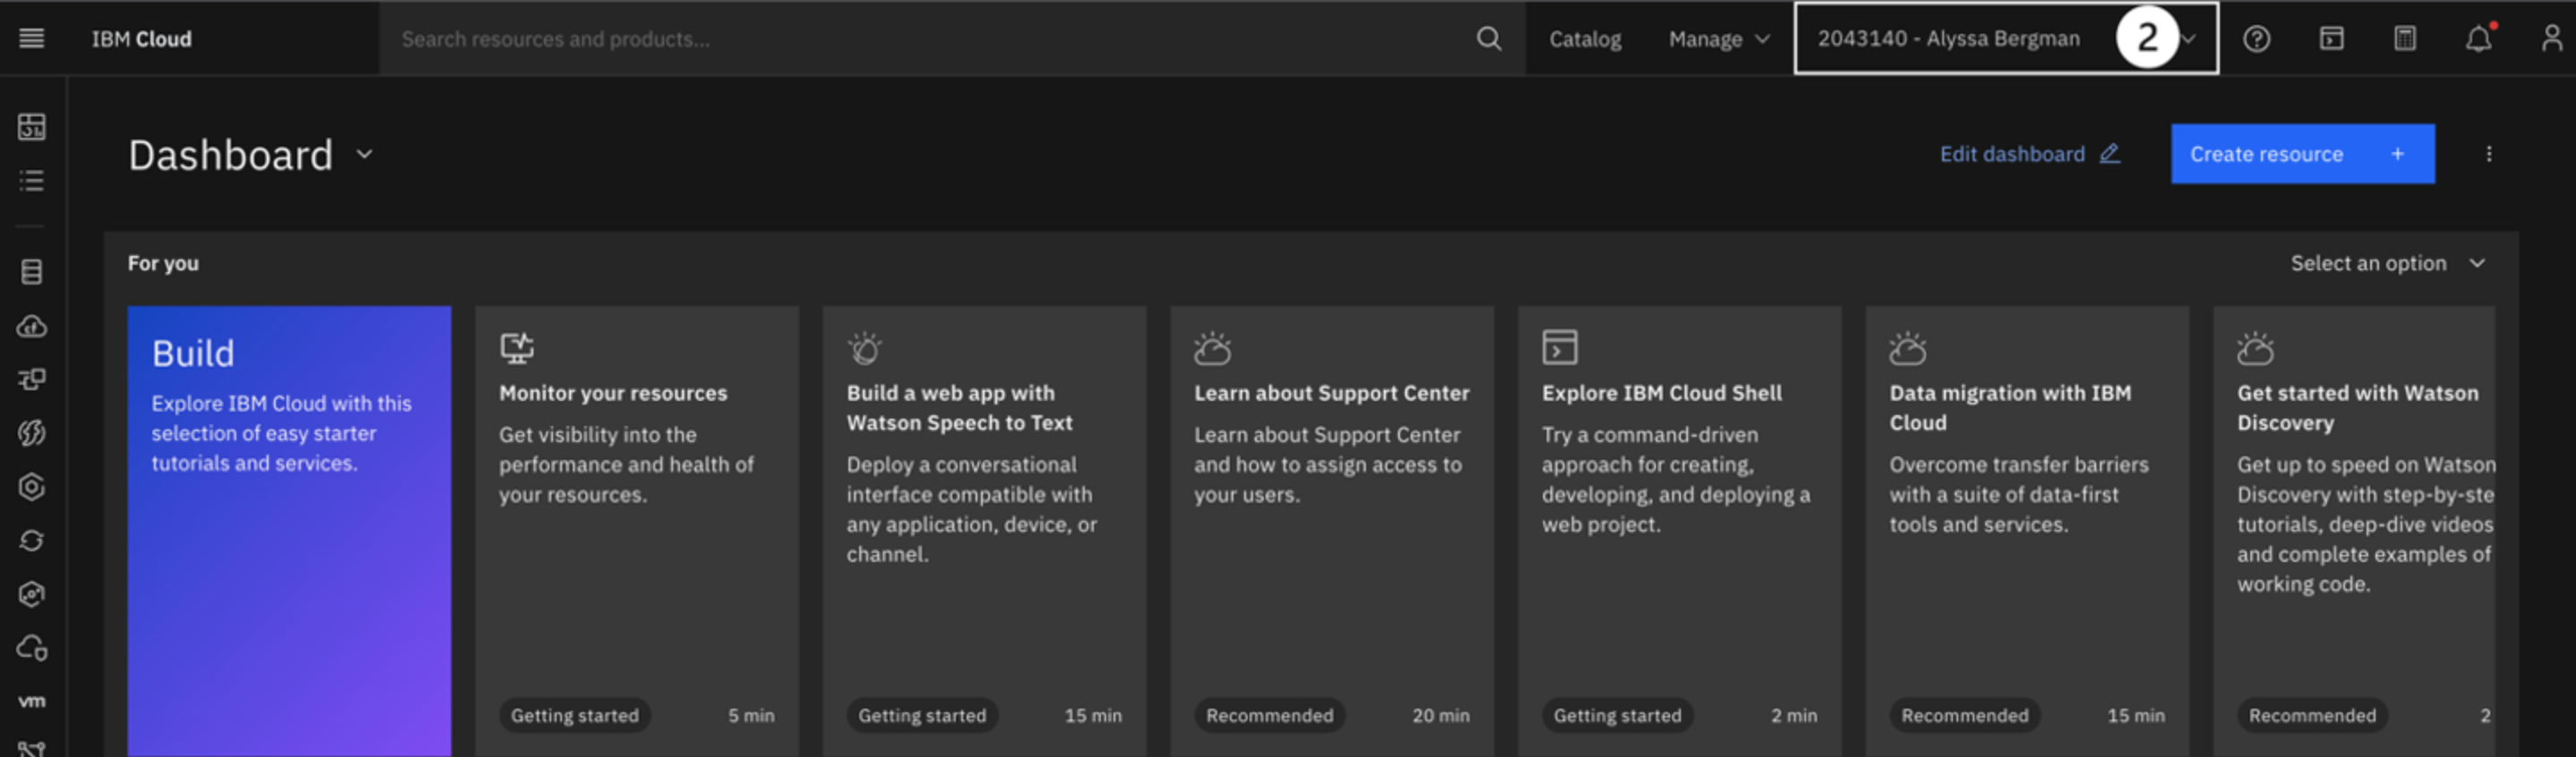This screenshot has height=757, width=2576.
Task: Click the 2 min duration on Cloud Shell card
Action: [1794, 715]
